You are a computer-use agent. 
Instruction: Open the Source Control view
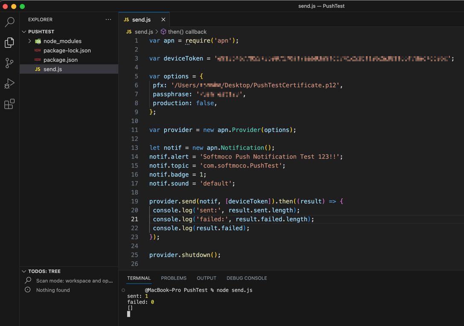[x=9, y=63]
